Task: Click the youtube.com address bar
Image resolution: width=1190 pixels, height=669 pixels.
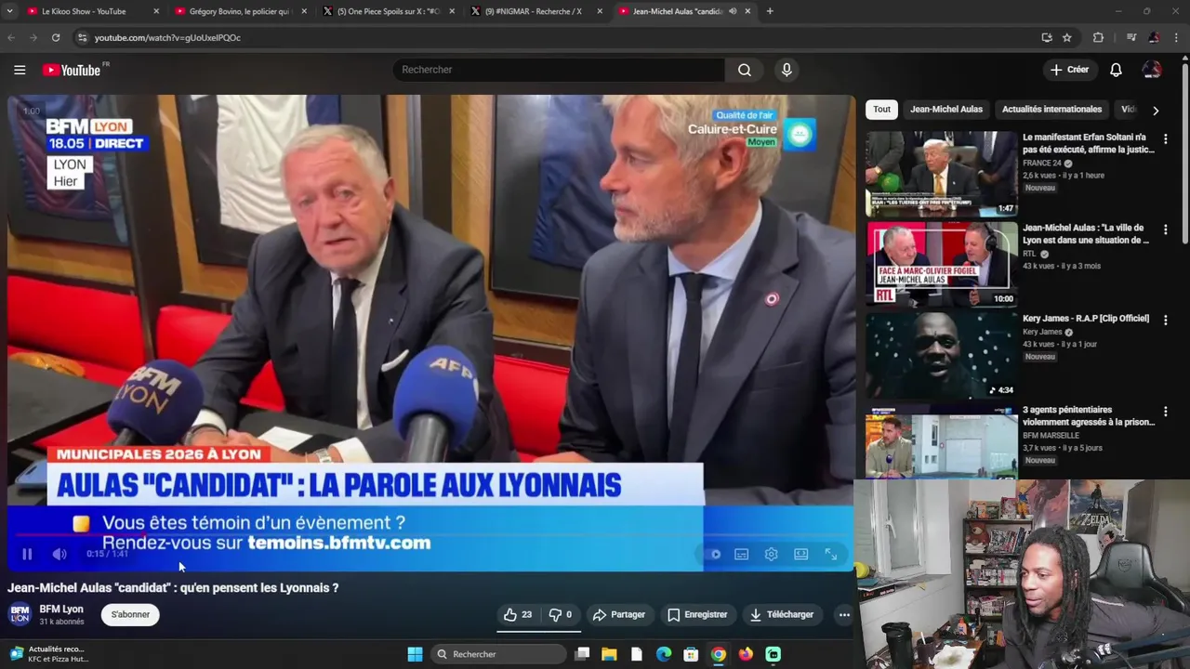Action: point(558,37)
